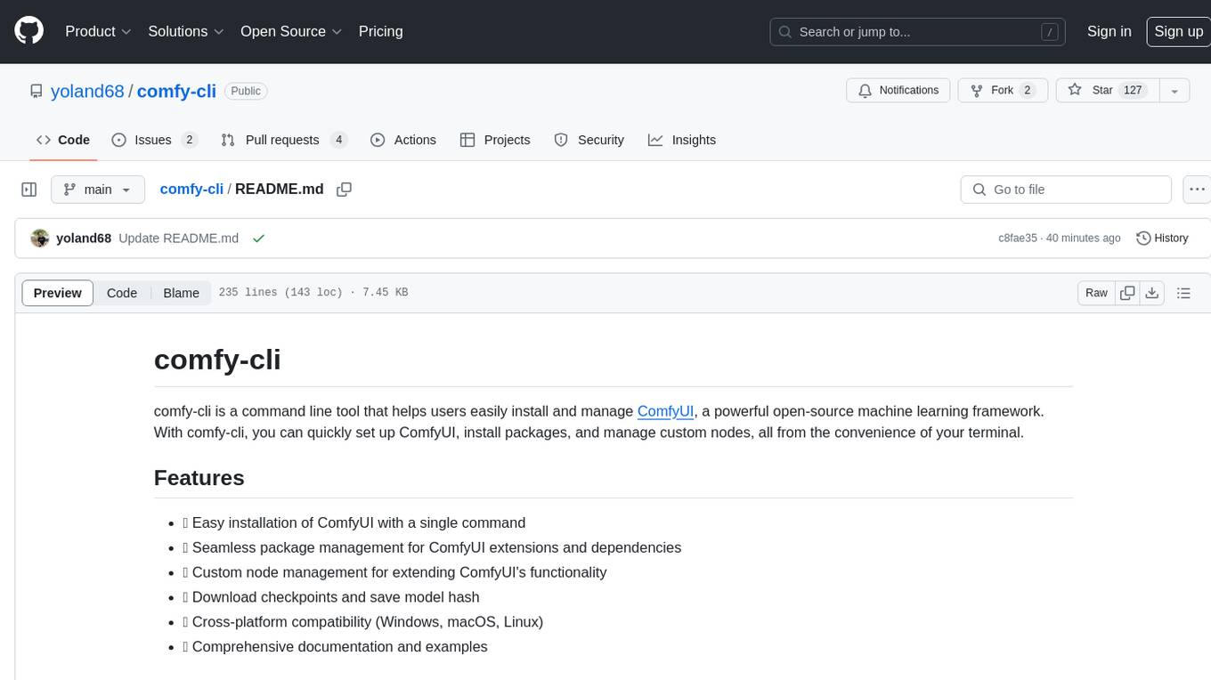
Task: Download the raw file
Action: (1152, 293)
